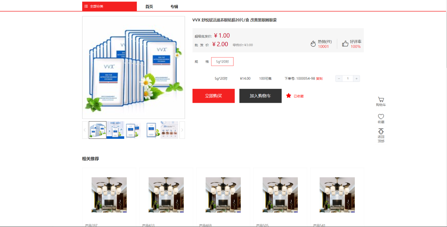The width and height of the screenshot is (447, 227).
Task: Click the return-to-top arrow icon
Action: (x=381, y=131)
